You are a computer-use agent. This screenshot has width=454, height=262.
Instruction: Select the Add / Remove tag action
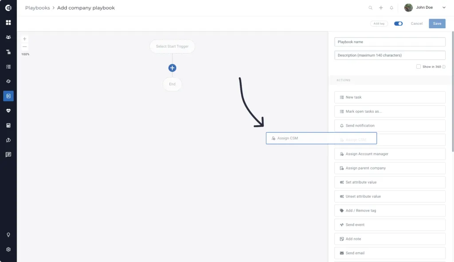(x=390, y=211)
